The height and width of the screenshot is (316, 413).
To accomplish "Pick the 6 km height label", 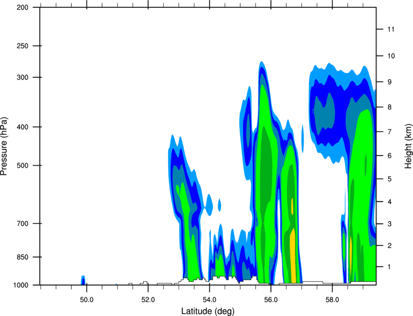I will (x=389, y=156).
